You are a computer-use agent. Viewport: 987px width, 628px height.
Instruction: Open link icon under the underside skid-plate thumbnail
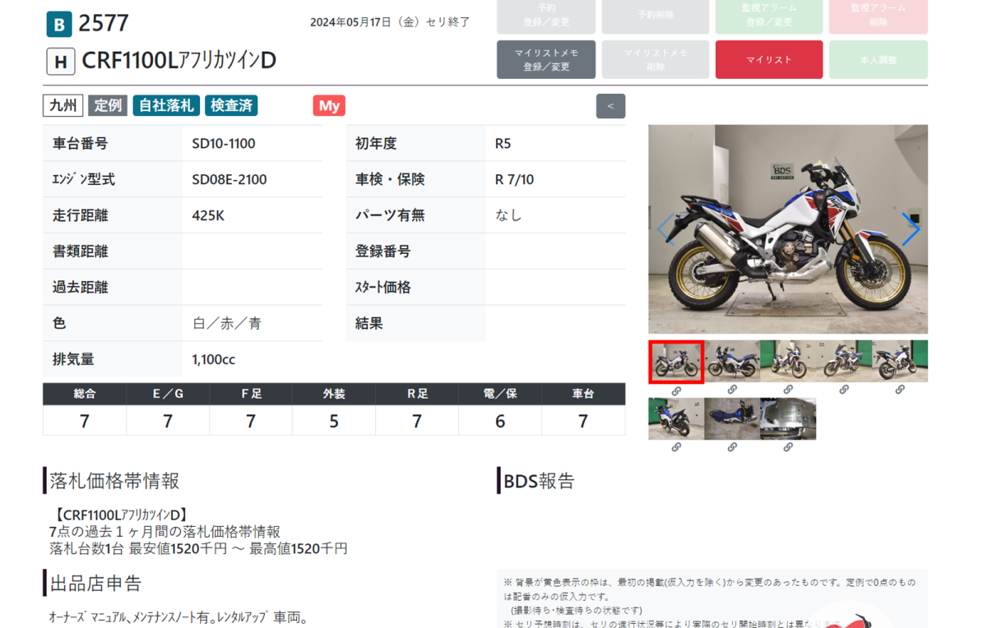click(788, 448)
